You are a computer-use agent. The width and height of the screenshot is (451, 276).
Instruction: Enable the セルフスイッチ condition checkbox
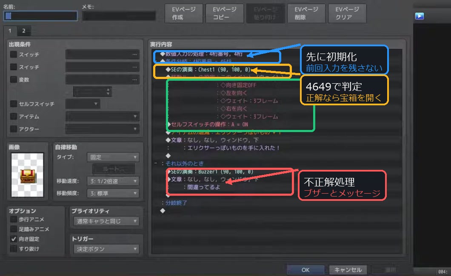pos(14,104)
